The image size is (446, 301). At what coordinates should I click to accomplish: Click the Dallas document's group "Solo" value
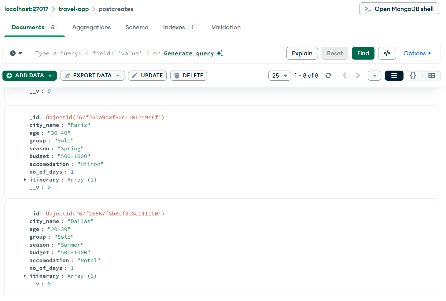64,237
